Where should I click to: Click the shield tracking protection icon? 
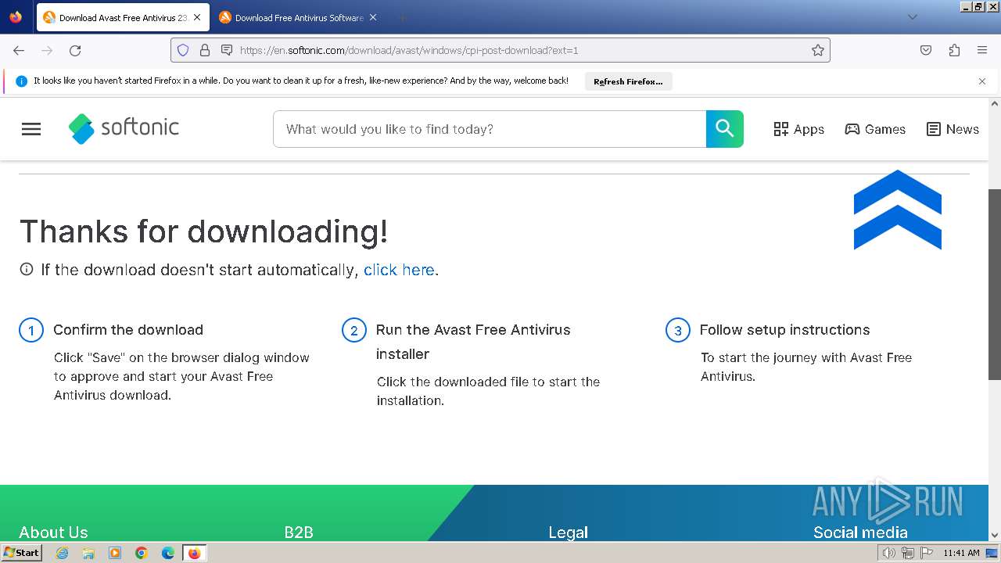[183, 50]
